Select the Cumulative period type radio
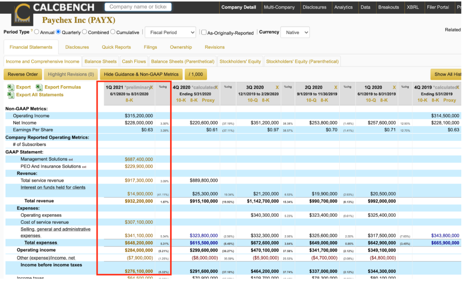This screenshot has height=283, width=462. click(113, 32)
